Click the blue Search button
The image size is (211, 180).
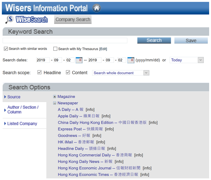tap(154, 40)
